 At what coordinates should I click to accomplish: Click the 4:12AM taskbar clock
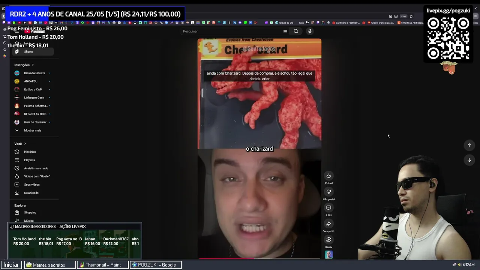468,265
